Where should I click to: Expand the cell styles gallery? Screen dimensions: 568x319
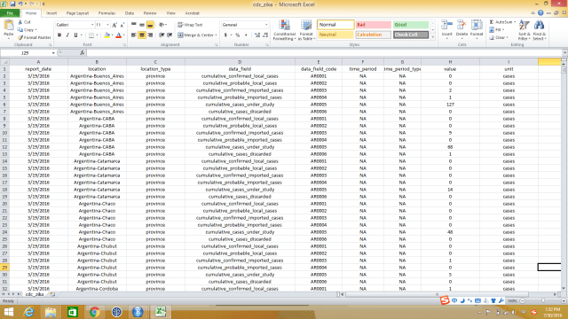click(432, 37)
